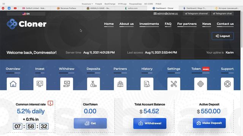Switch to the Invest tab label

click(x=39, y=69)
